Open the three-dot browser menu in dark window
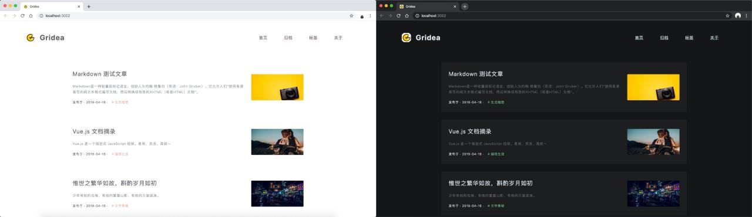The image size is (752, 217). pyautogui.click(x=746, y=16)
